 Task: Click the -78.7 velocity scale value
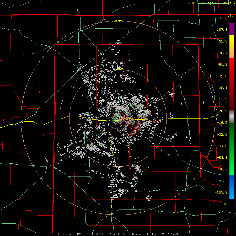[222, 169]
